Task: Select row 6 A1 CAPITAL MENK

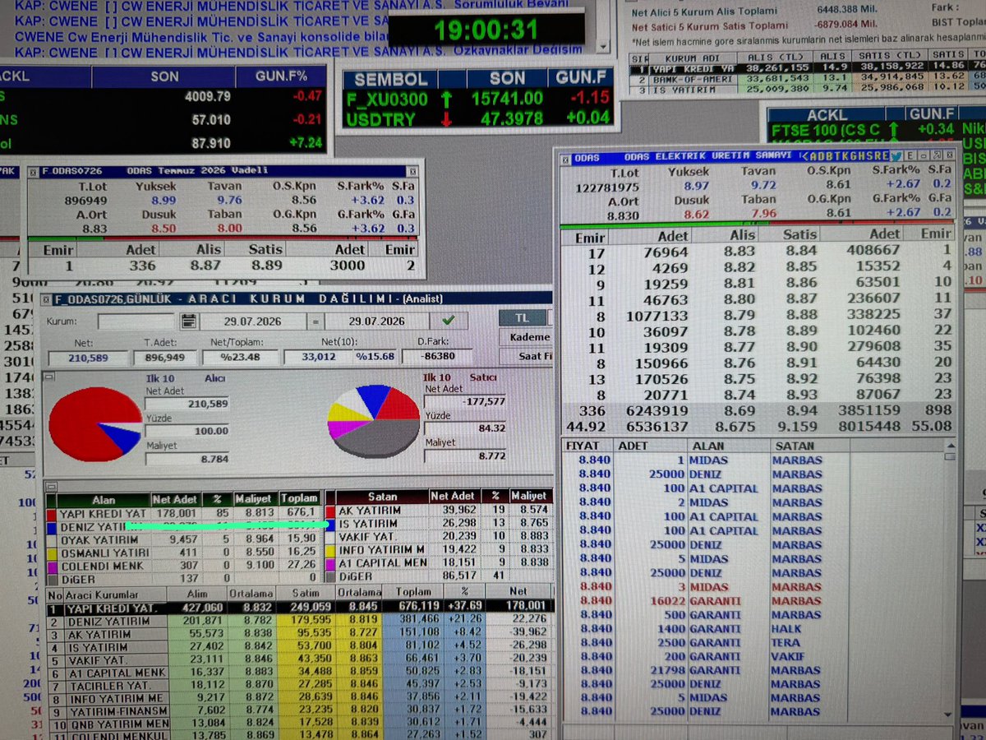Action: coord(300,673)
